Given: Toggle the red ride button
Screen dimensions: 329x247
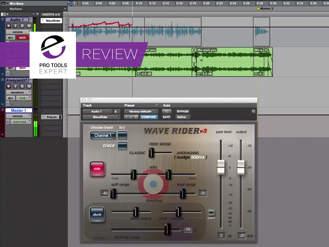Looking at the screenshot, I should (x=97, y=169).
